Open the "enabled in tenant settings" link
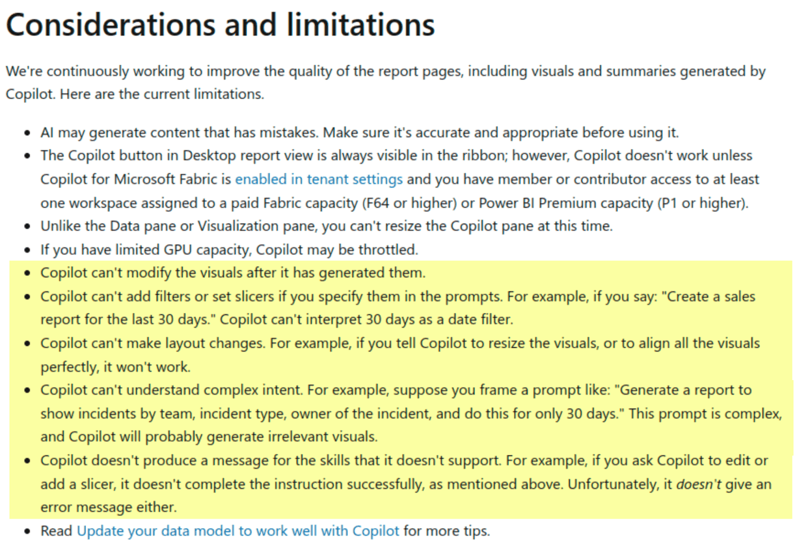Viewport: 797px width, 548px height. [x=318, y=179]
